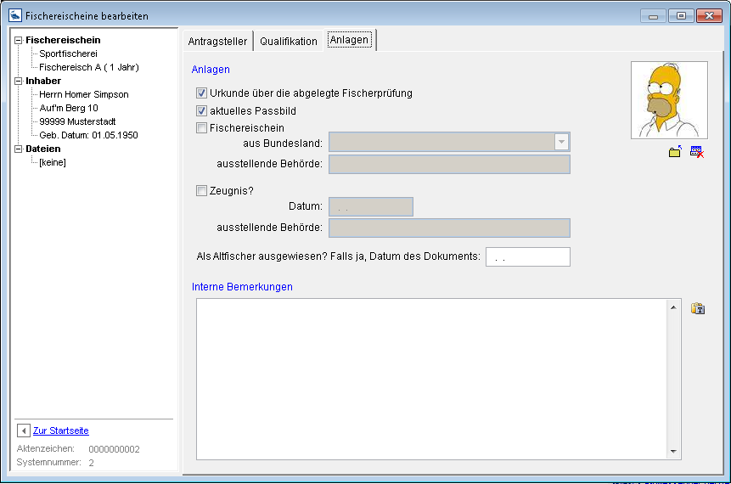
Task: Follow the Zur Startseite link
Action: click(61, 431)
